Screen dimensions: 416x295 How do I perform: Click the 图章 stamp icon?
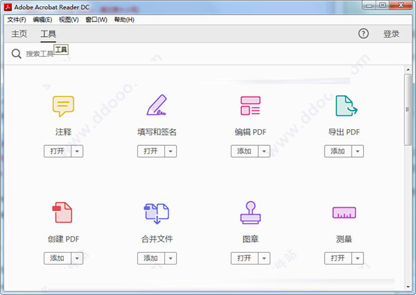coord(250,212)
